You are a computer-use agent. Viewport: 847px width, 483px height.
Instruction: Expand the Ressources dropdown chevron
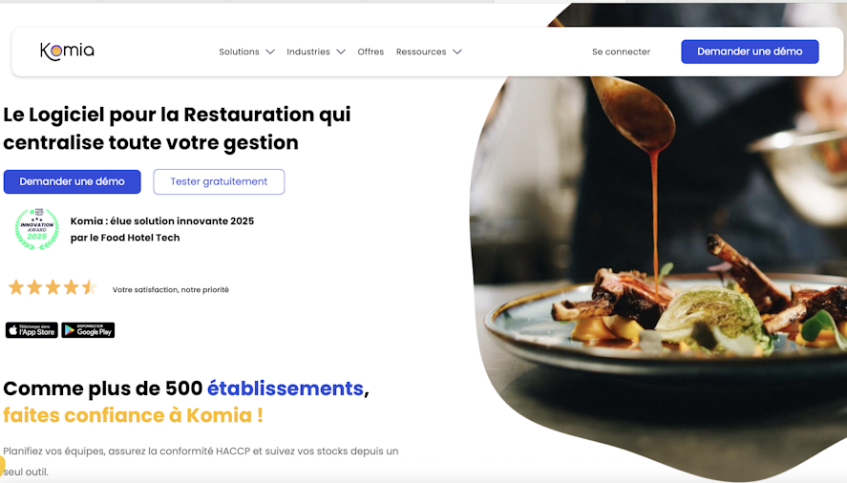[457, 52]
